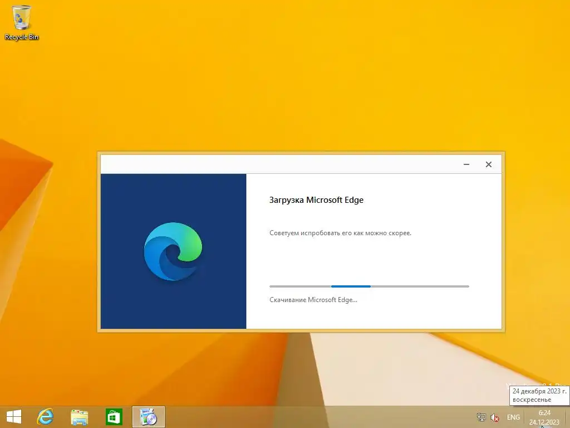Click the download progress bar
Screen dimensions: 570x428
tap(370, 286)
